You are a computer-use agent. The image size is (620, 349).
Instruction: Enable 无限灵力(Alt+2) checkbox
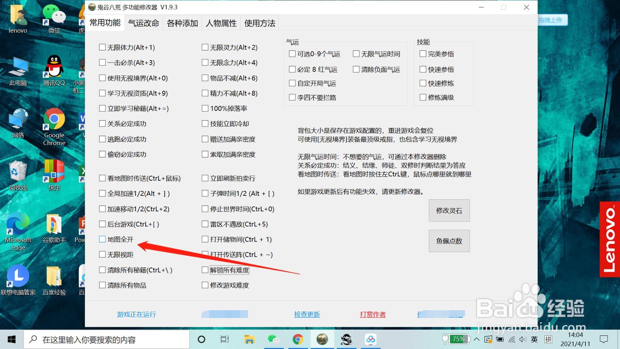click(x=205, y=47)
